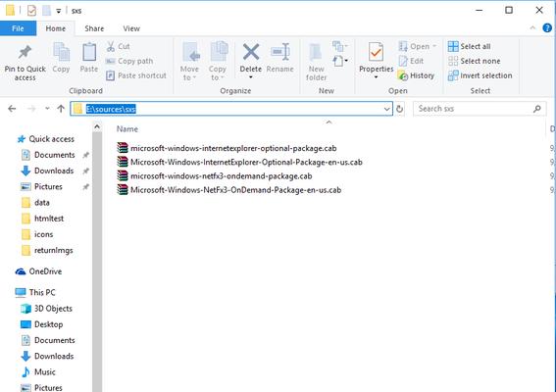The height and width of the screenshot is (392, 556).
Task: Click the Delete icon in Organize group
Action: point(251,52)
